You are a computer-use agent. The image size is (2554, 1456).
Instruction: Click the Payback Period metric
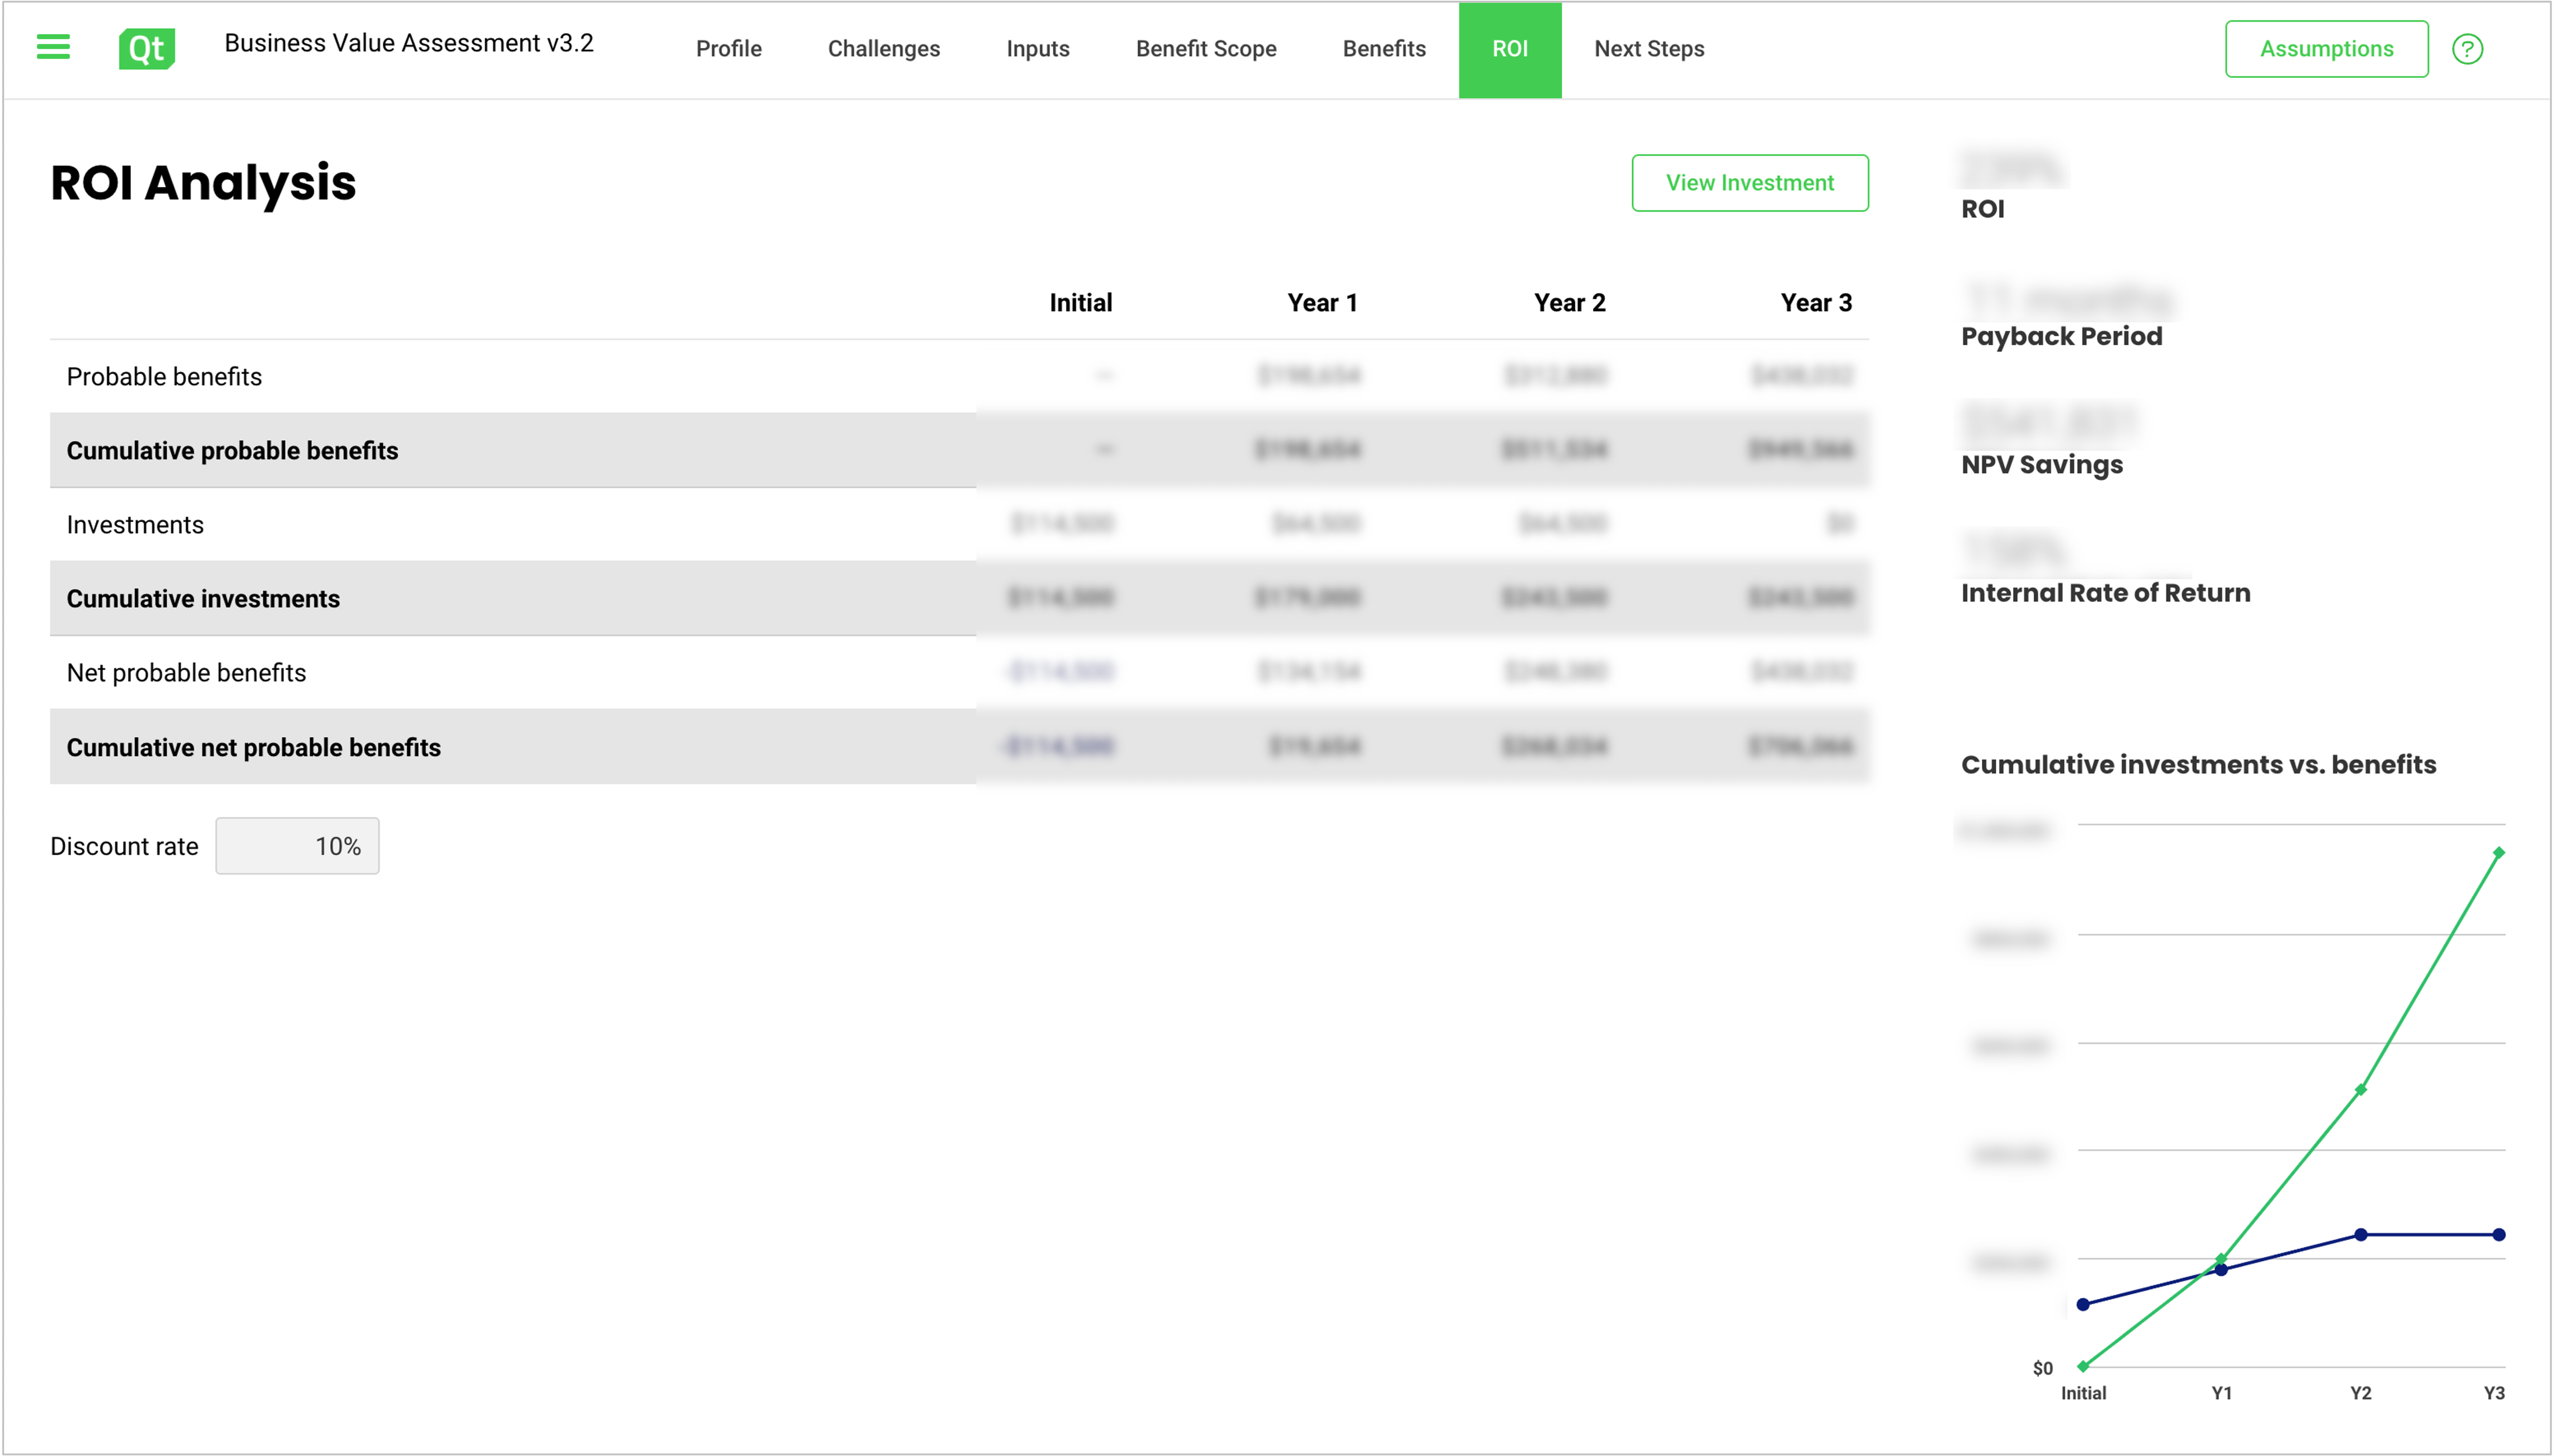[x=2061, y=336]
